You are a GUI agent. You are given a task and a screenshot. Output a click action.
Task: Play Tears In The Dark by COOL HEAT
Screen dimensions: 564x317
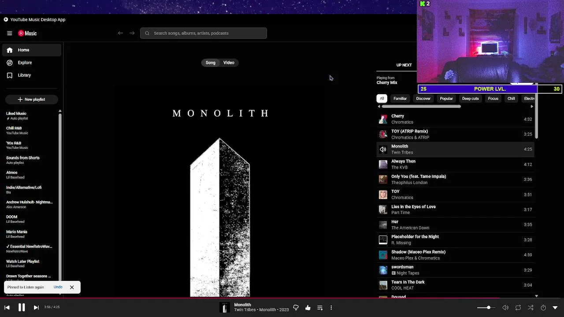[x=455, y=285]
